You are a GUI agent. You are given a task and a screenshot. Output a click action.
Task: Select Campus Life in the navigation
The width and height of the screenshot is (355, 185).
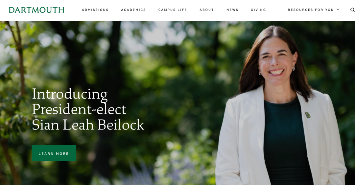[173, 10]
